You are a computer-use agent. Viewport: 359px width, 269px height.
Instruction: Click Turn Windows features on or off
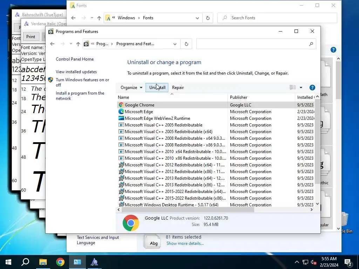(82, 82)
